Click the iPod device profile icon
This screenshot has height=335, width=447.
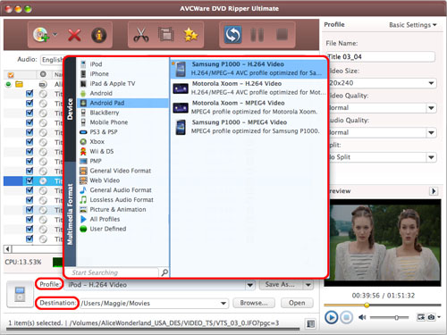(x=20, y=294)
